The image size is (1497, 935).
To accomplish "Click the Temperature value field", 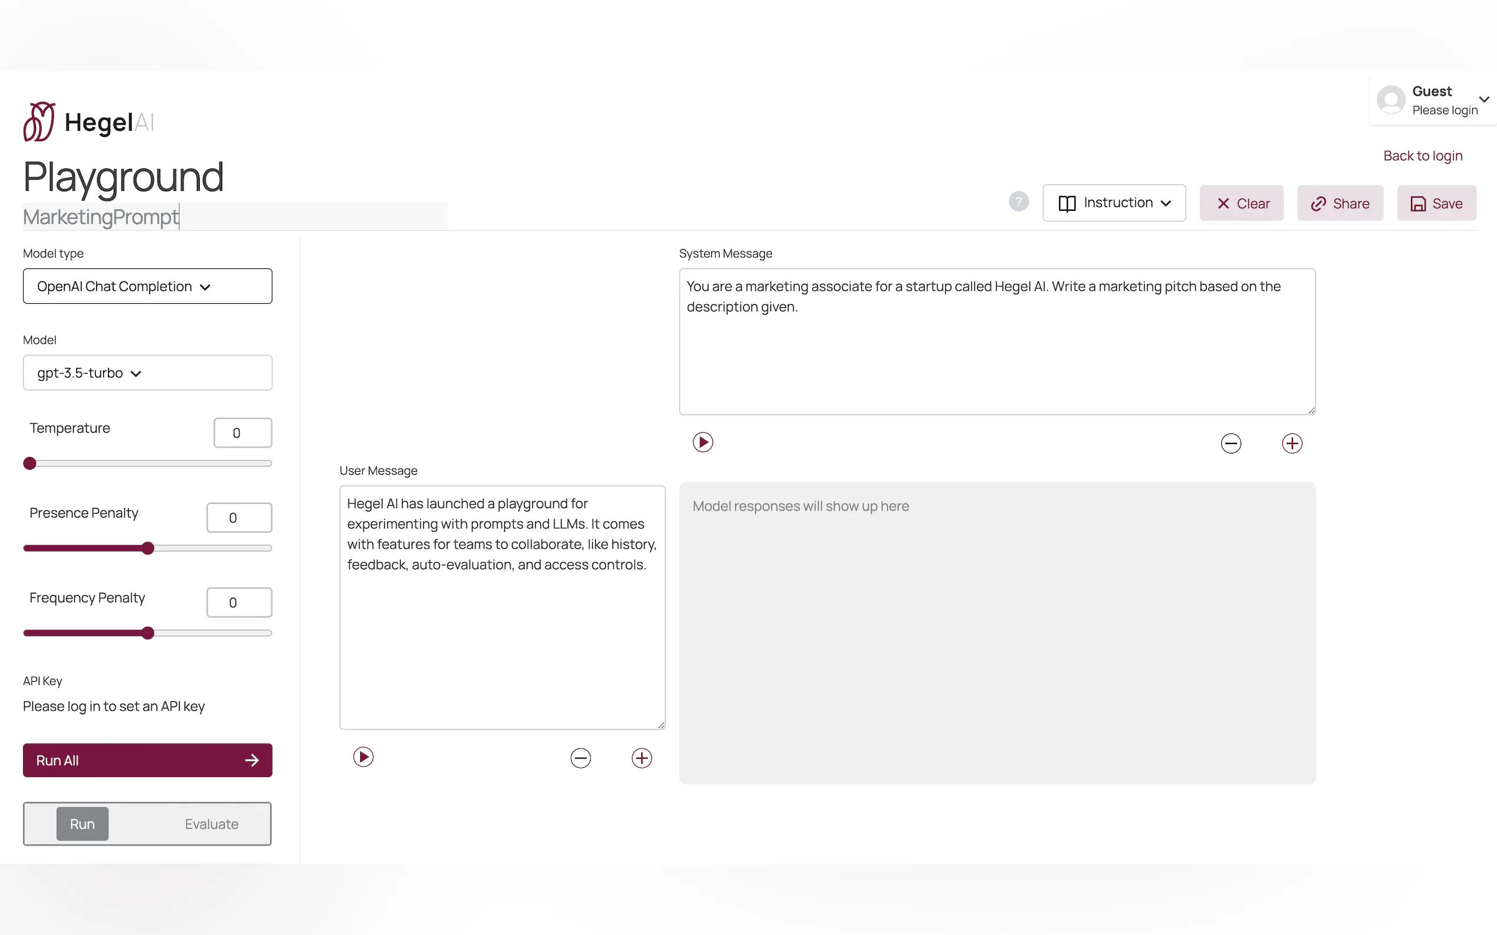I will click(x=243, y=433).
